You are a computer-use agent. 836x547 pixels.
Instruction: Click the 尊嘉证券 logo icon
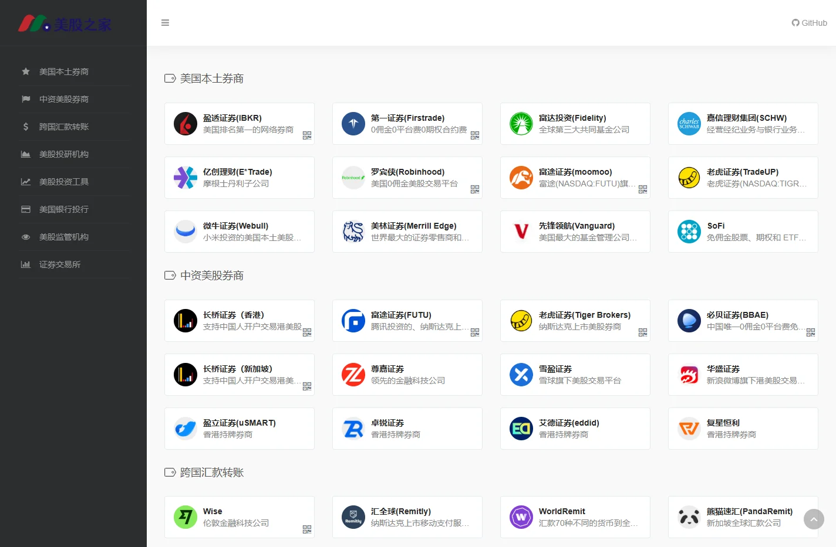pyautogui.click(x=353, y=375)
